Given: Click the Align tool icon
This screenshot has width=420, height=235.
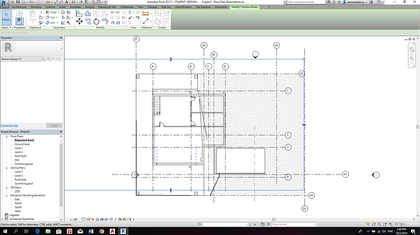Looking at the screenshot, I should (x=79, y=13).
